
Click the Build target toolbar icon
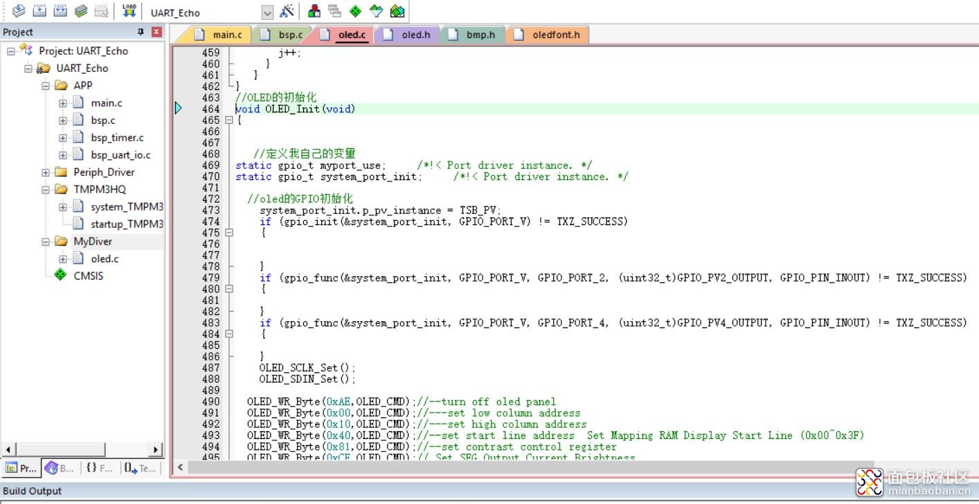39,11
